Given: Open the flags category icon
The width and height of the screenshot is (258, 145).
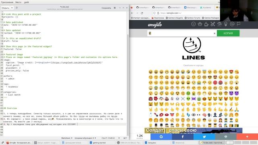Looking at the screenshot, I should 239,24.
